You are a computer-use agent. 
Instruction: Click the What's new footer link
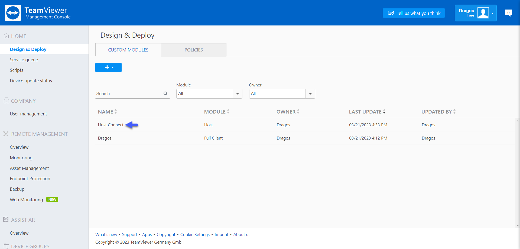click(x=106, y=235)
